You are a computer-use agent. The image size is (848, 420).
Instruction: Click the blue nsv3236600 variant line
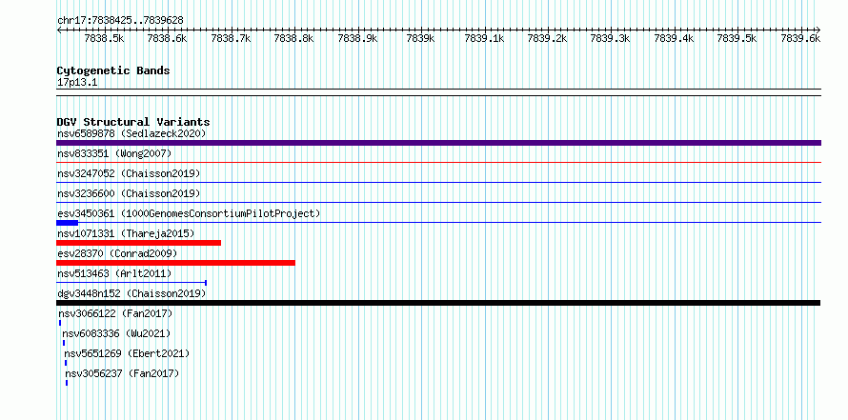(x=438, y=202)
